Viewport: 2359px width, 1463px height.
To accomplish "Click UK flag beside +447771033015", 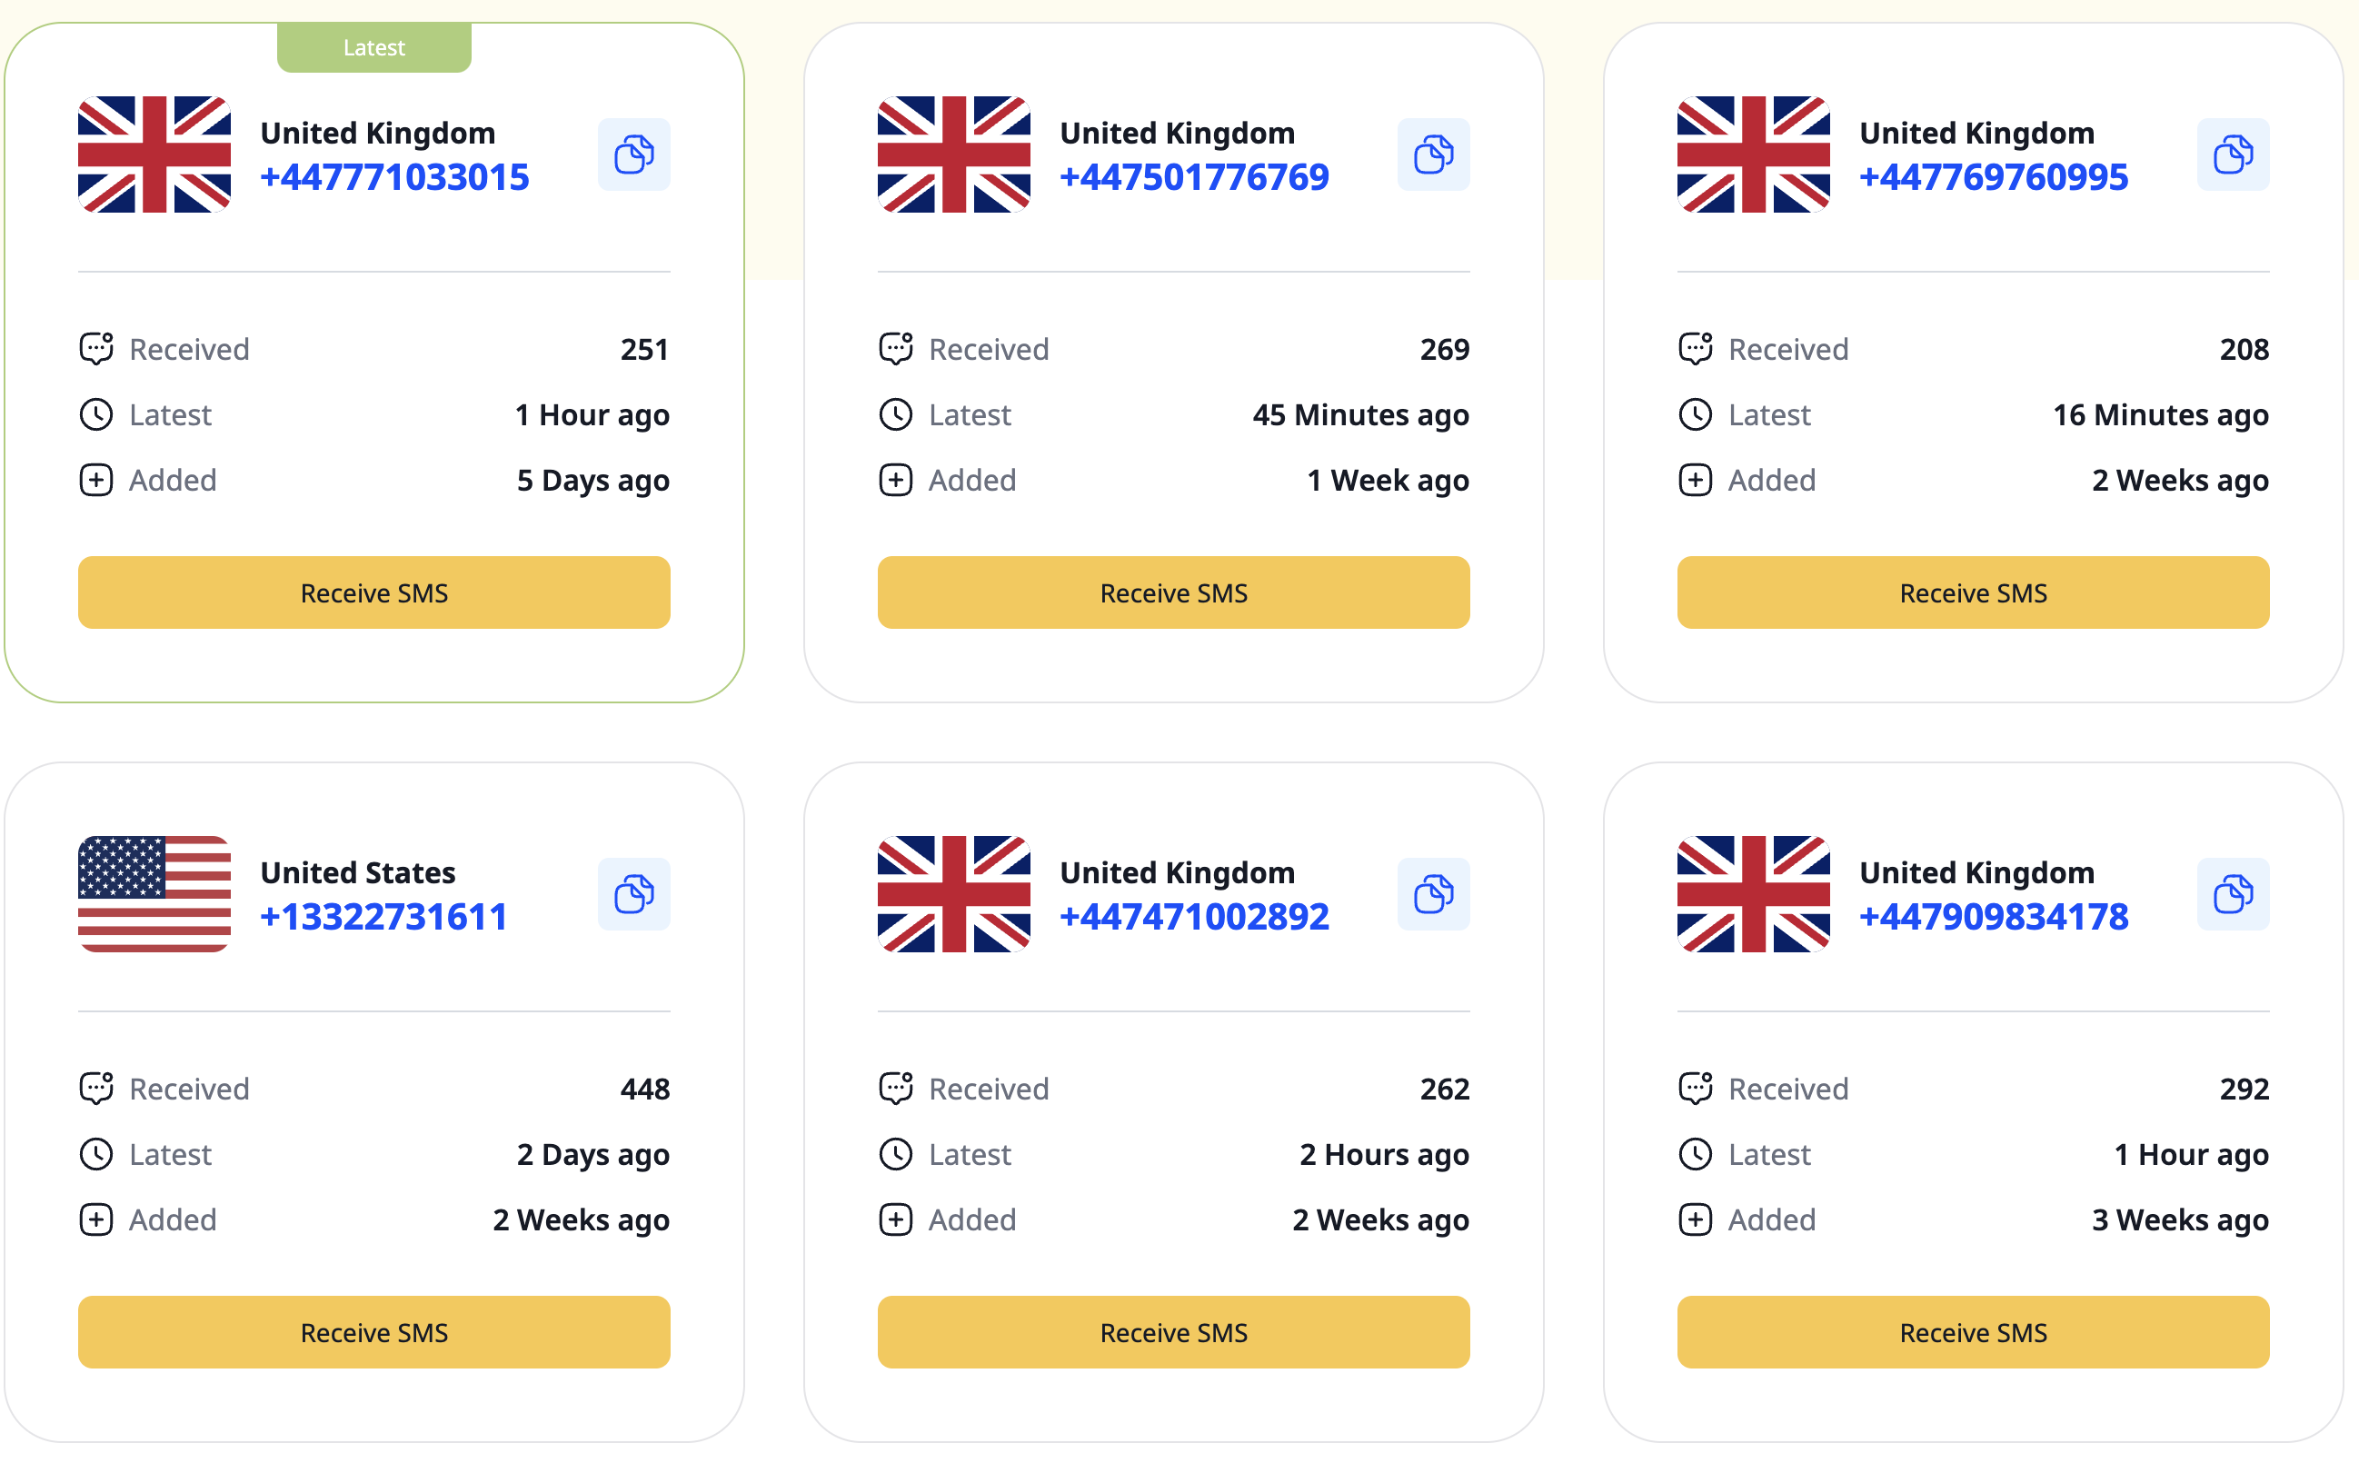I will (x=154, y=154).
